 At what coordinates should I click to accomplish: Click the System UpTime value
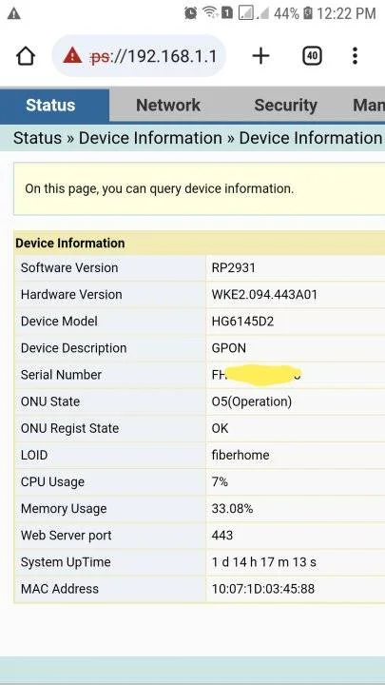[x=264, y=562]
